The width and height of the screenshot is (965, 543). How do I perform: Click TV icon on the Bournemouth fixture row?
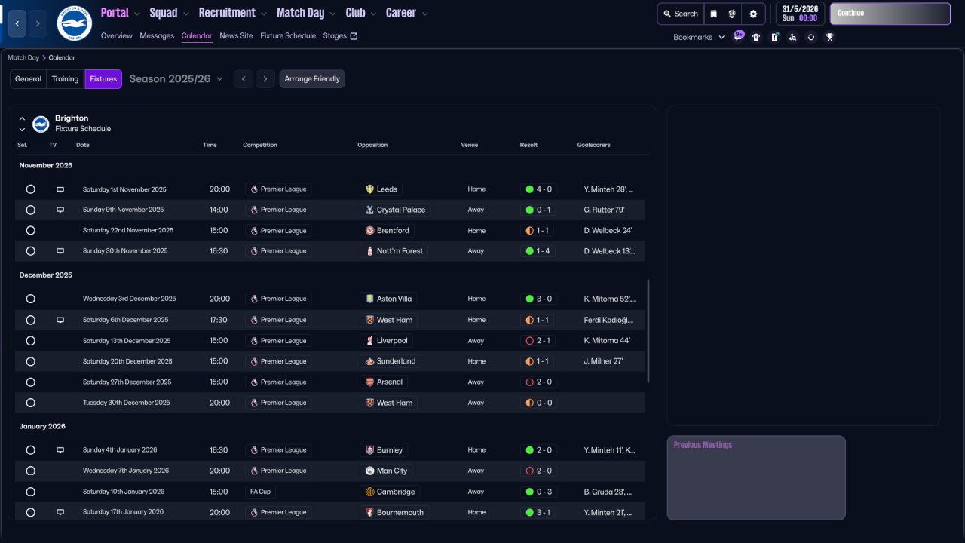click(60, 512)
